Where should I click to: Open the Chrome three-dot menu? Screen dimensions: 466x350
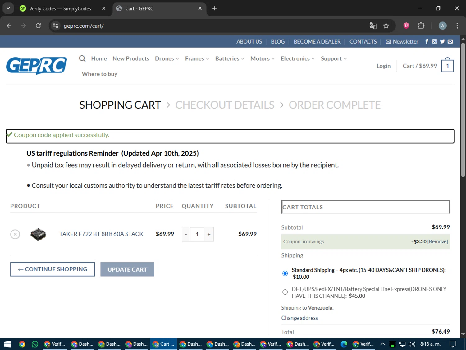click(457, 26)
